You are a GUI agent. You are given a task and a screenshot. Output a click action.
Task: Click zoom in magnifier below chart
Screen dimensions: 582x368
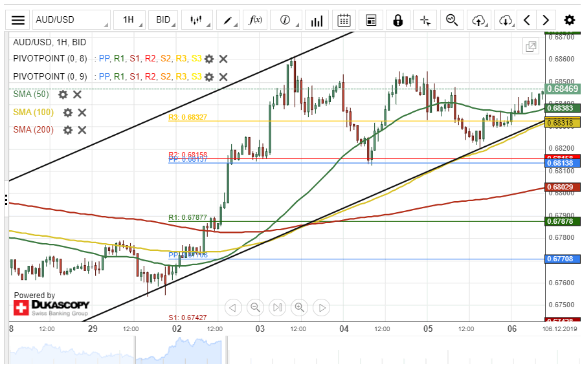pyautogui.click(x=299, y=307)
